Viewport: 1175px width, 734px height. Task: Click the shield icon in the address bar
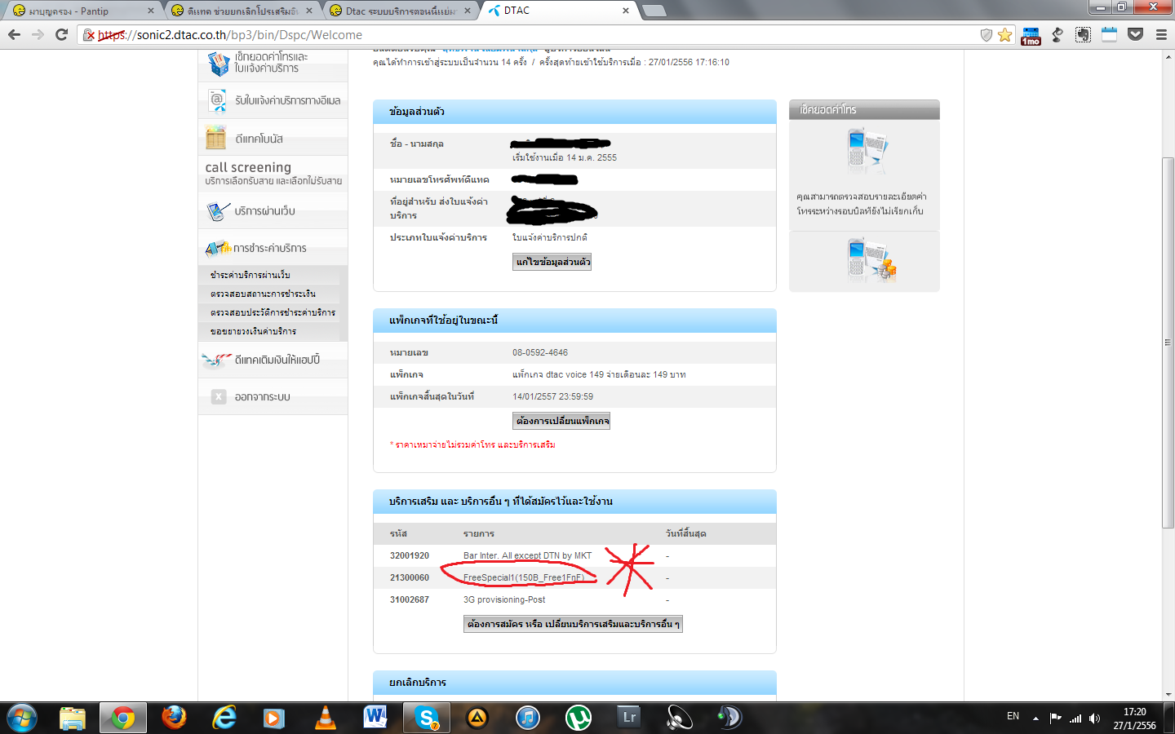point(986,34)
